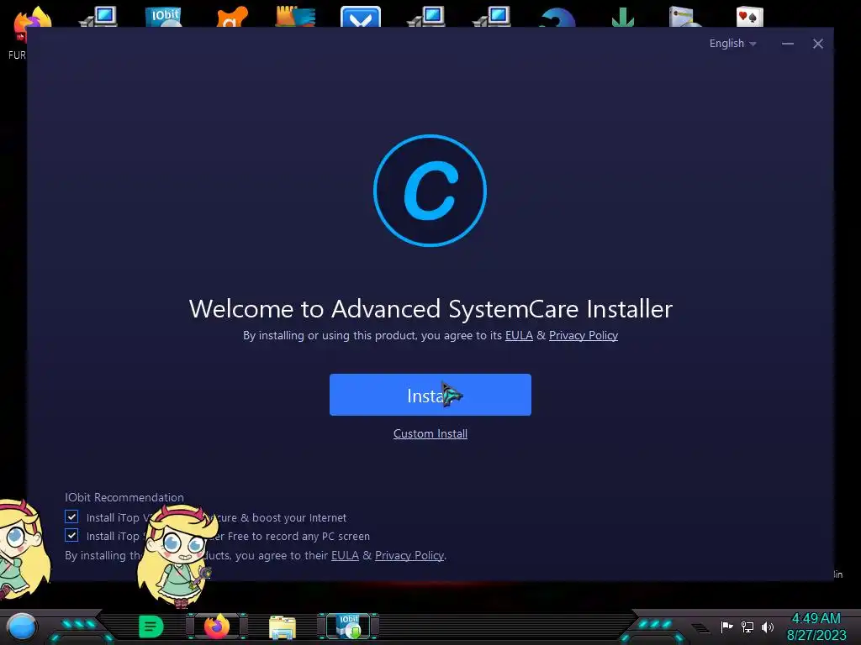The width and height of the screenshot is (861, 645).
Task: Click 'Welcome to Advanced SystemCare Installer' heading
Action: point(430,309)
